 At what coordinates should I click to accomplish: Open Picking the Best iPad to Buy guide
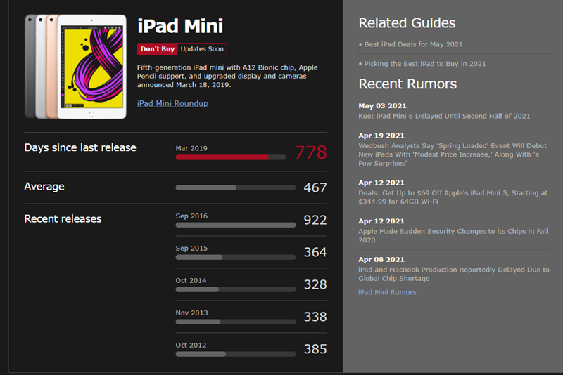click(x=425, y=64)
